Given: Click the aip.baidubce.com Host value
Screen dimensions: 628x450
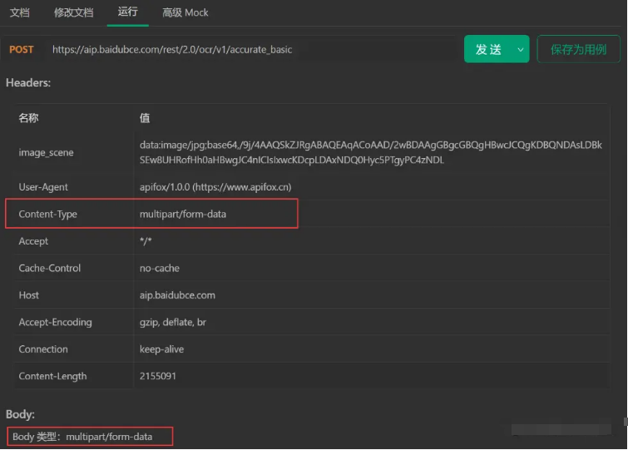Looking at the screenshot, I should click(177, 295).
